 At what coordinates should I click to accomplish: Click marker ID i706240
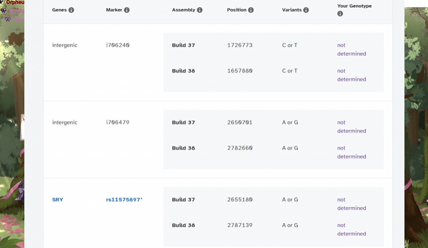click(x=118, y=45)
